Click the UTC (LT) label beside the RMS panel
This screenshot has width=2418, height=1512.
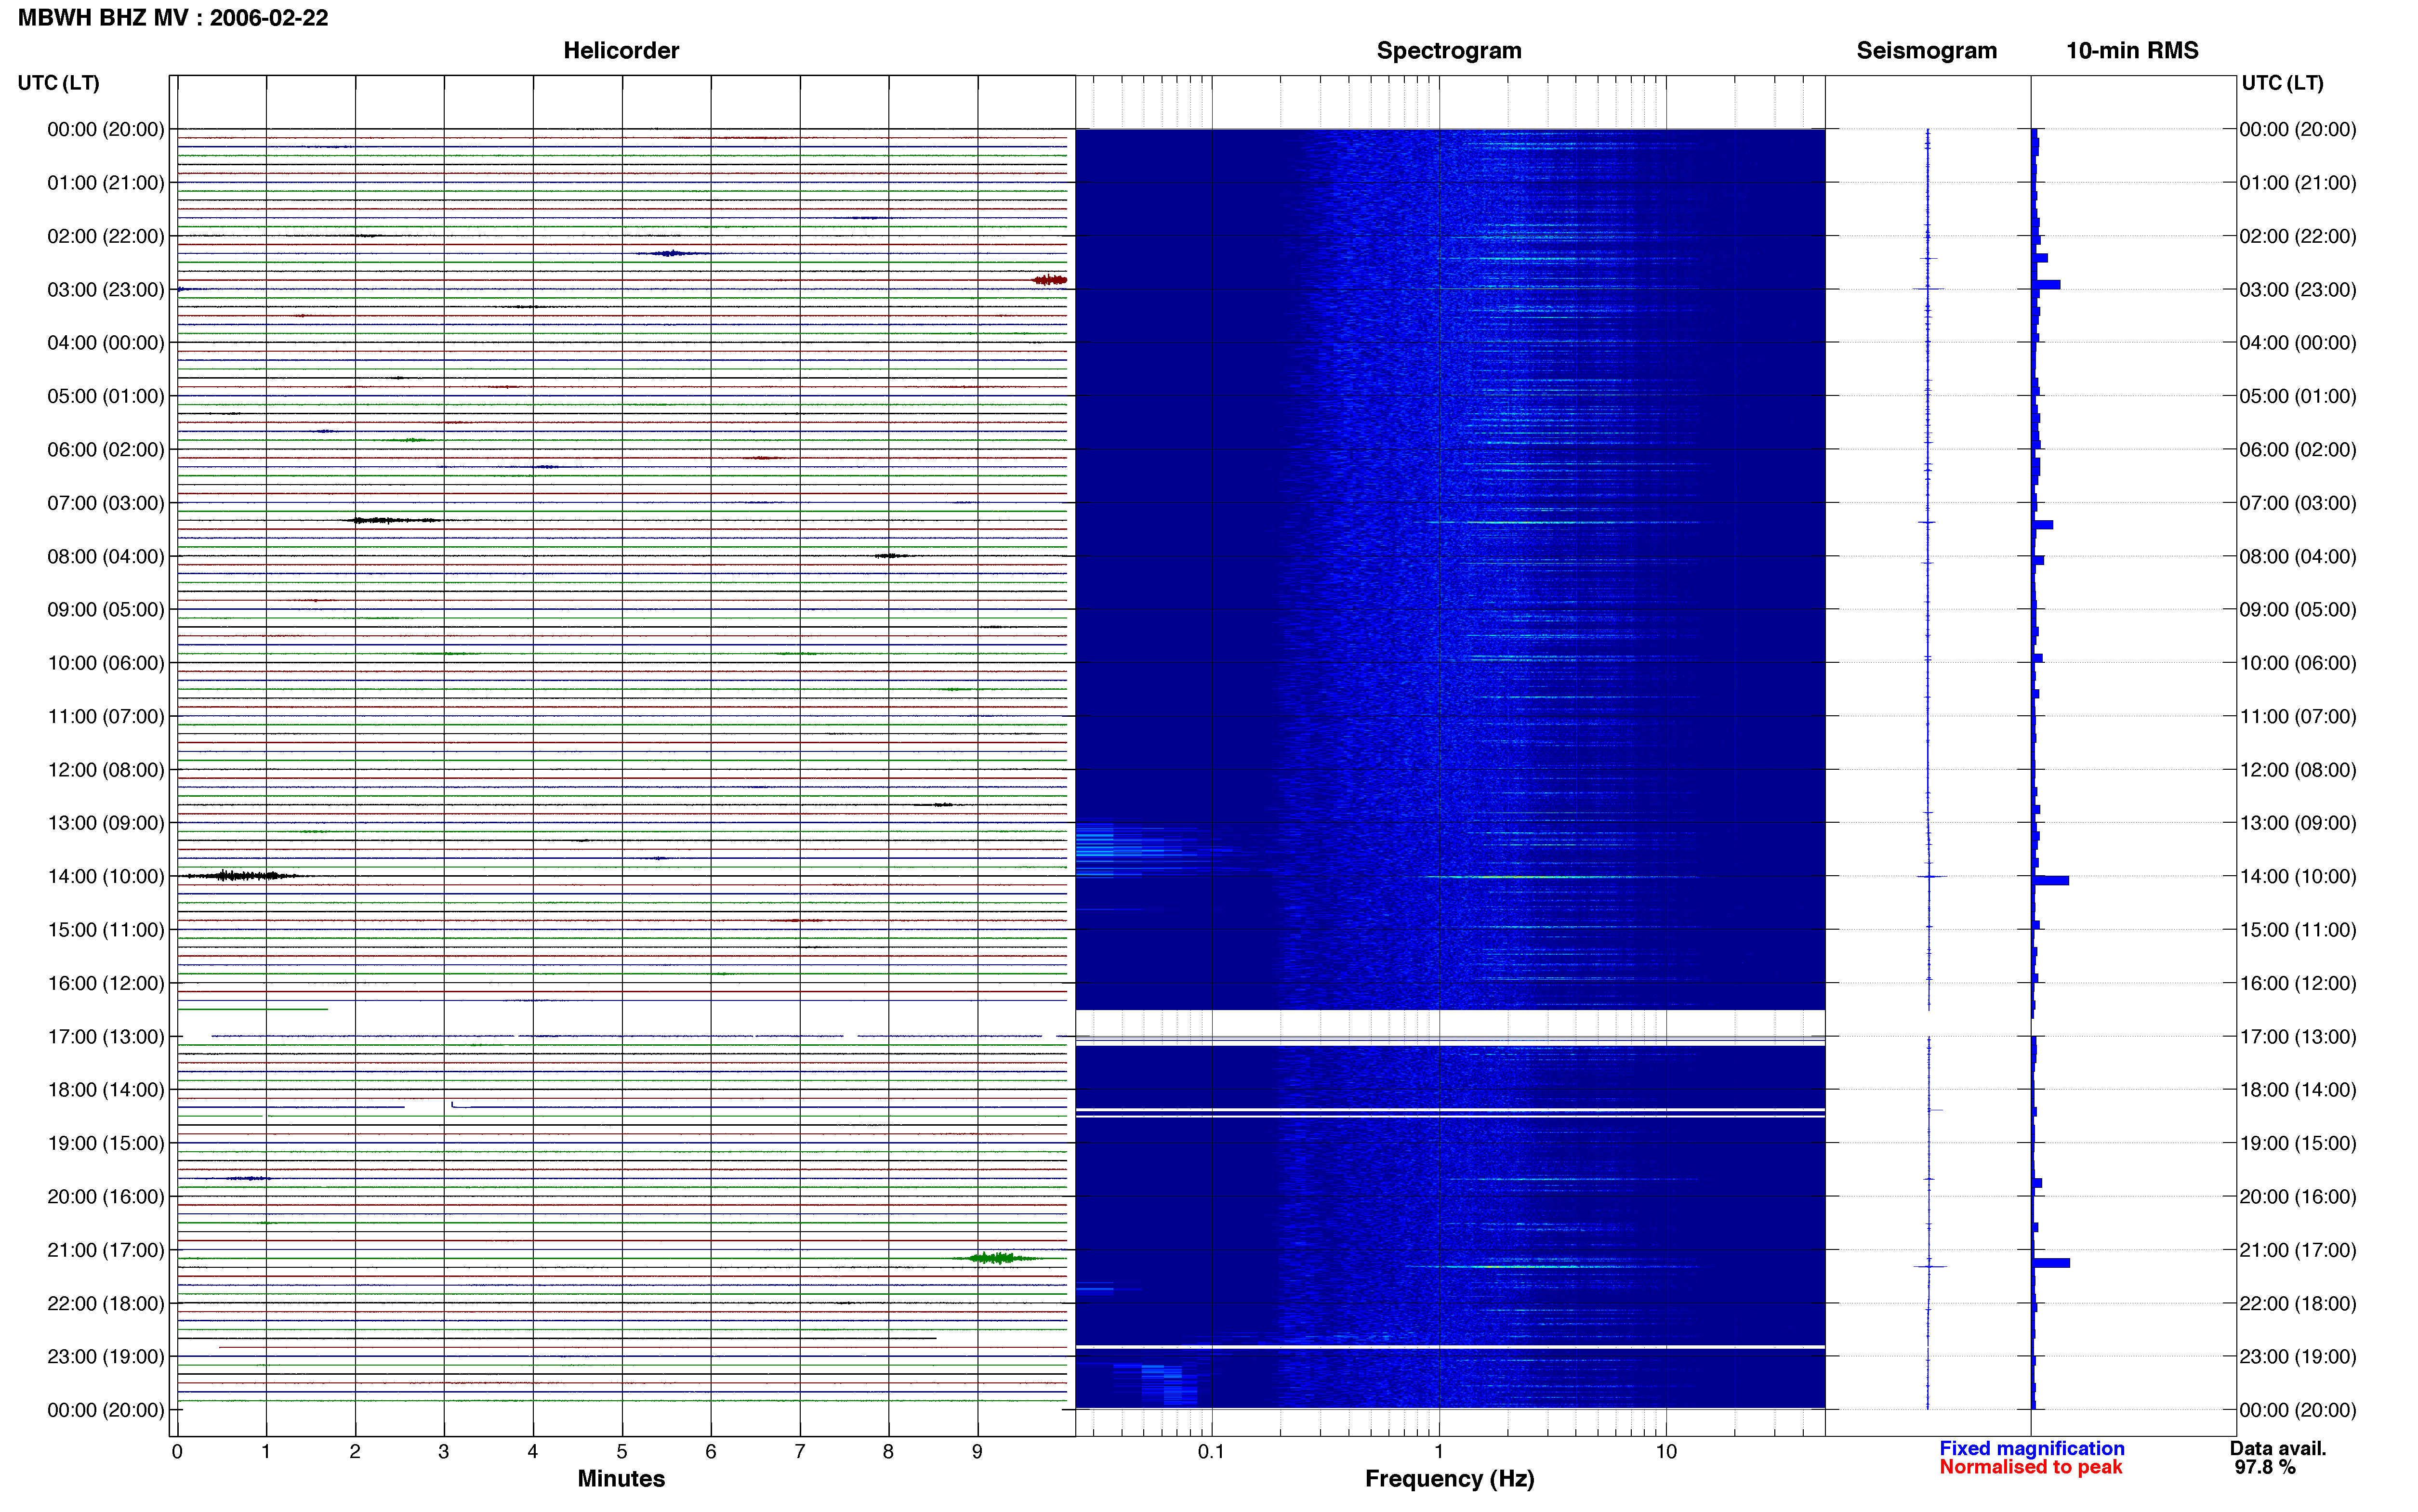coord(2282,83)
